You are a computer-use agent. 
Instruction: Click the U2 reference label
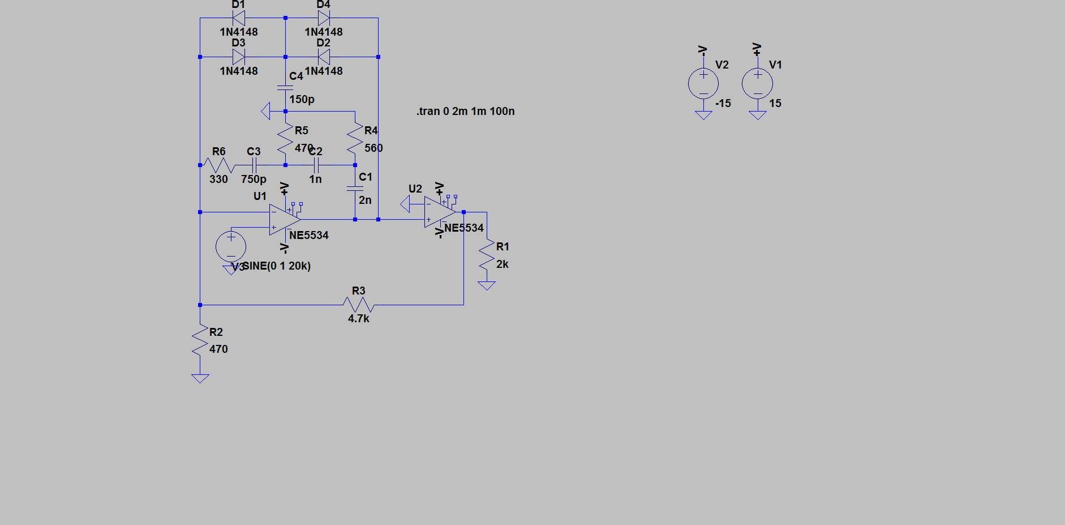tap(415, 189)
